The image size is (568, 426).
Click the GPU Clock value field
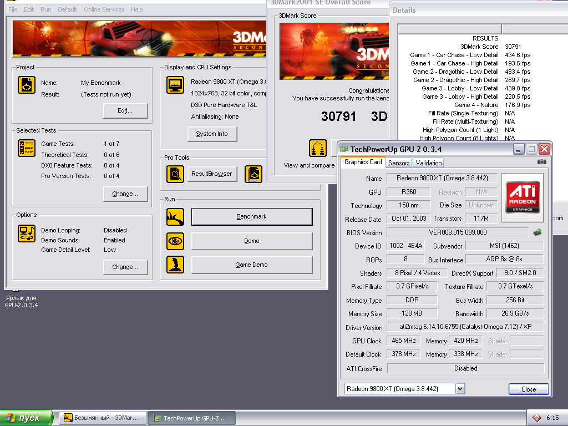pos(404,341)
